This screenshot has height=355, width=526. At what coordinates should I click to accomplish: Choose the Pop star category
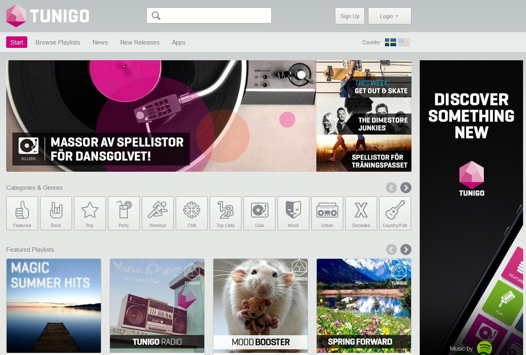pos(90,214)
